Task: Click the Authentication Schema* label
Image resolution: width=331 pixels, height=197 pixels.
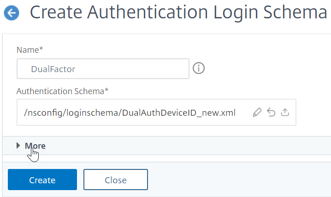Action: [63, 91]
